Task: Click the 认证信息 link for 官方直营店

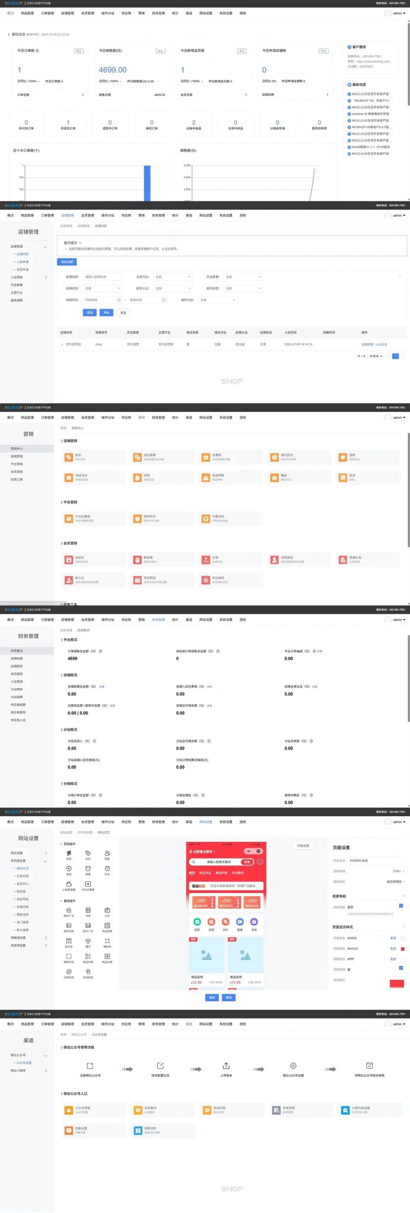Action: [x=381, y=344]
